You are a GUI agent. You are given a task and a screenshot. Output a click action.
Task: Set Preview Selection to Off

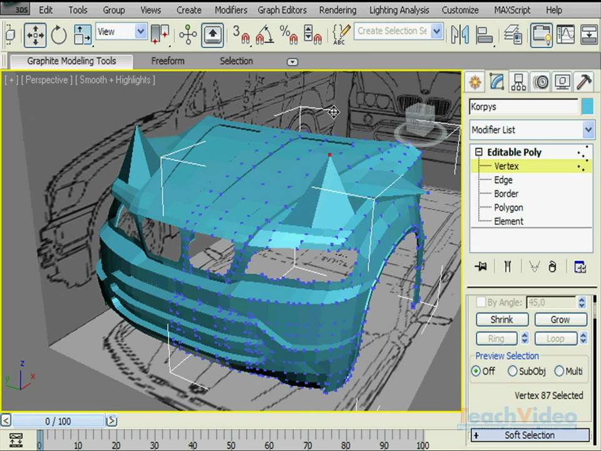pyautogui.click(x=476, y=371)
